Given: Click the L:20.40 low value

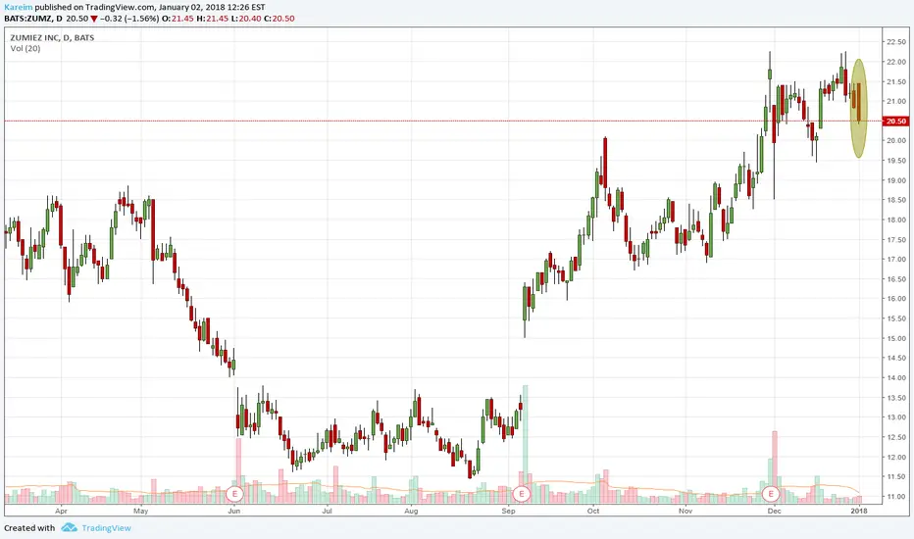Looking at the screenshot, I should (x=245, y=19).
